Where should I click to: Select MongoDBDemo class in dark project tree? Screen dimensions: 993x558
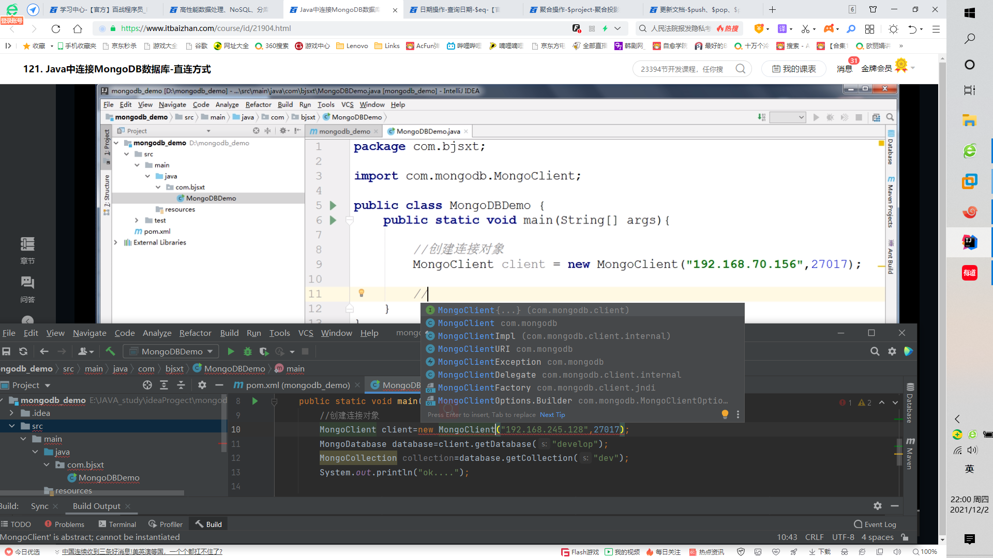pos(109,477)
